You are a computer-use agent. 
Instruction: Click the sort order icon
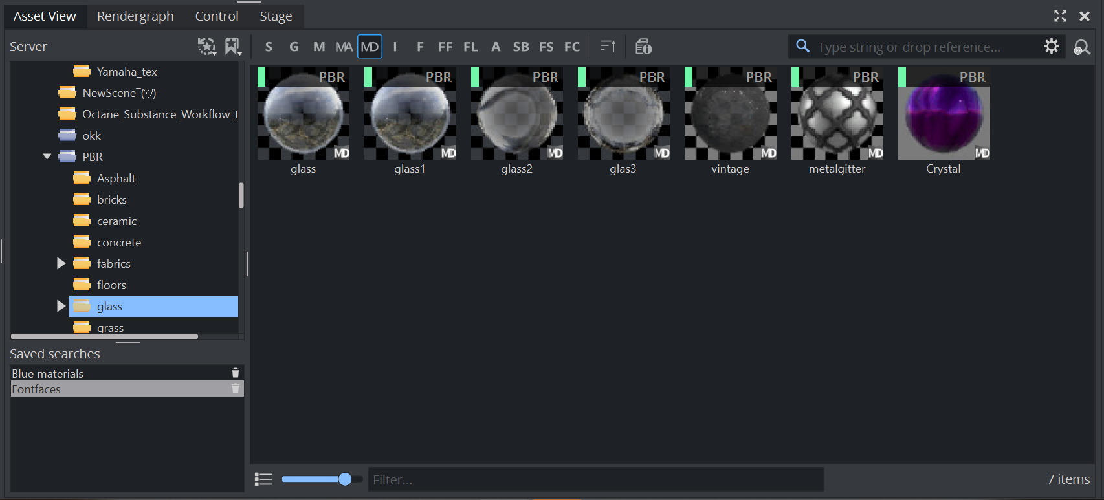608,47
